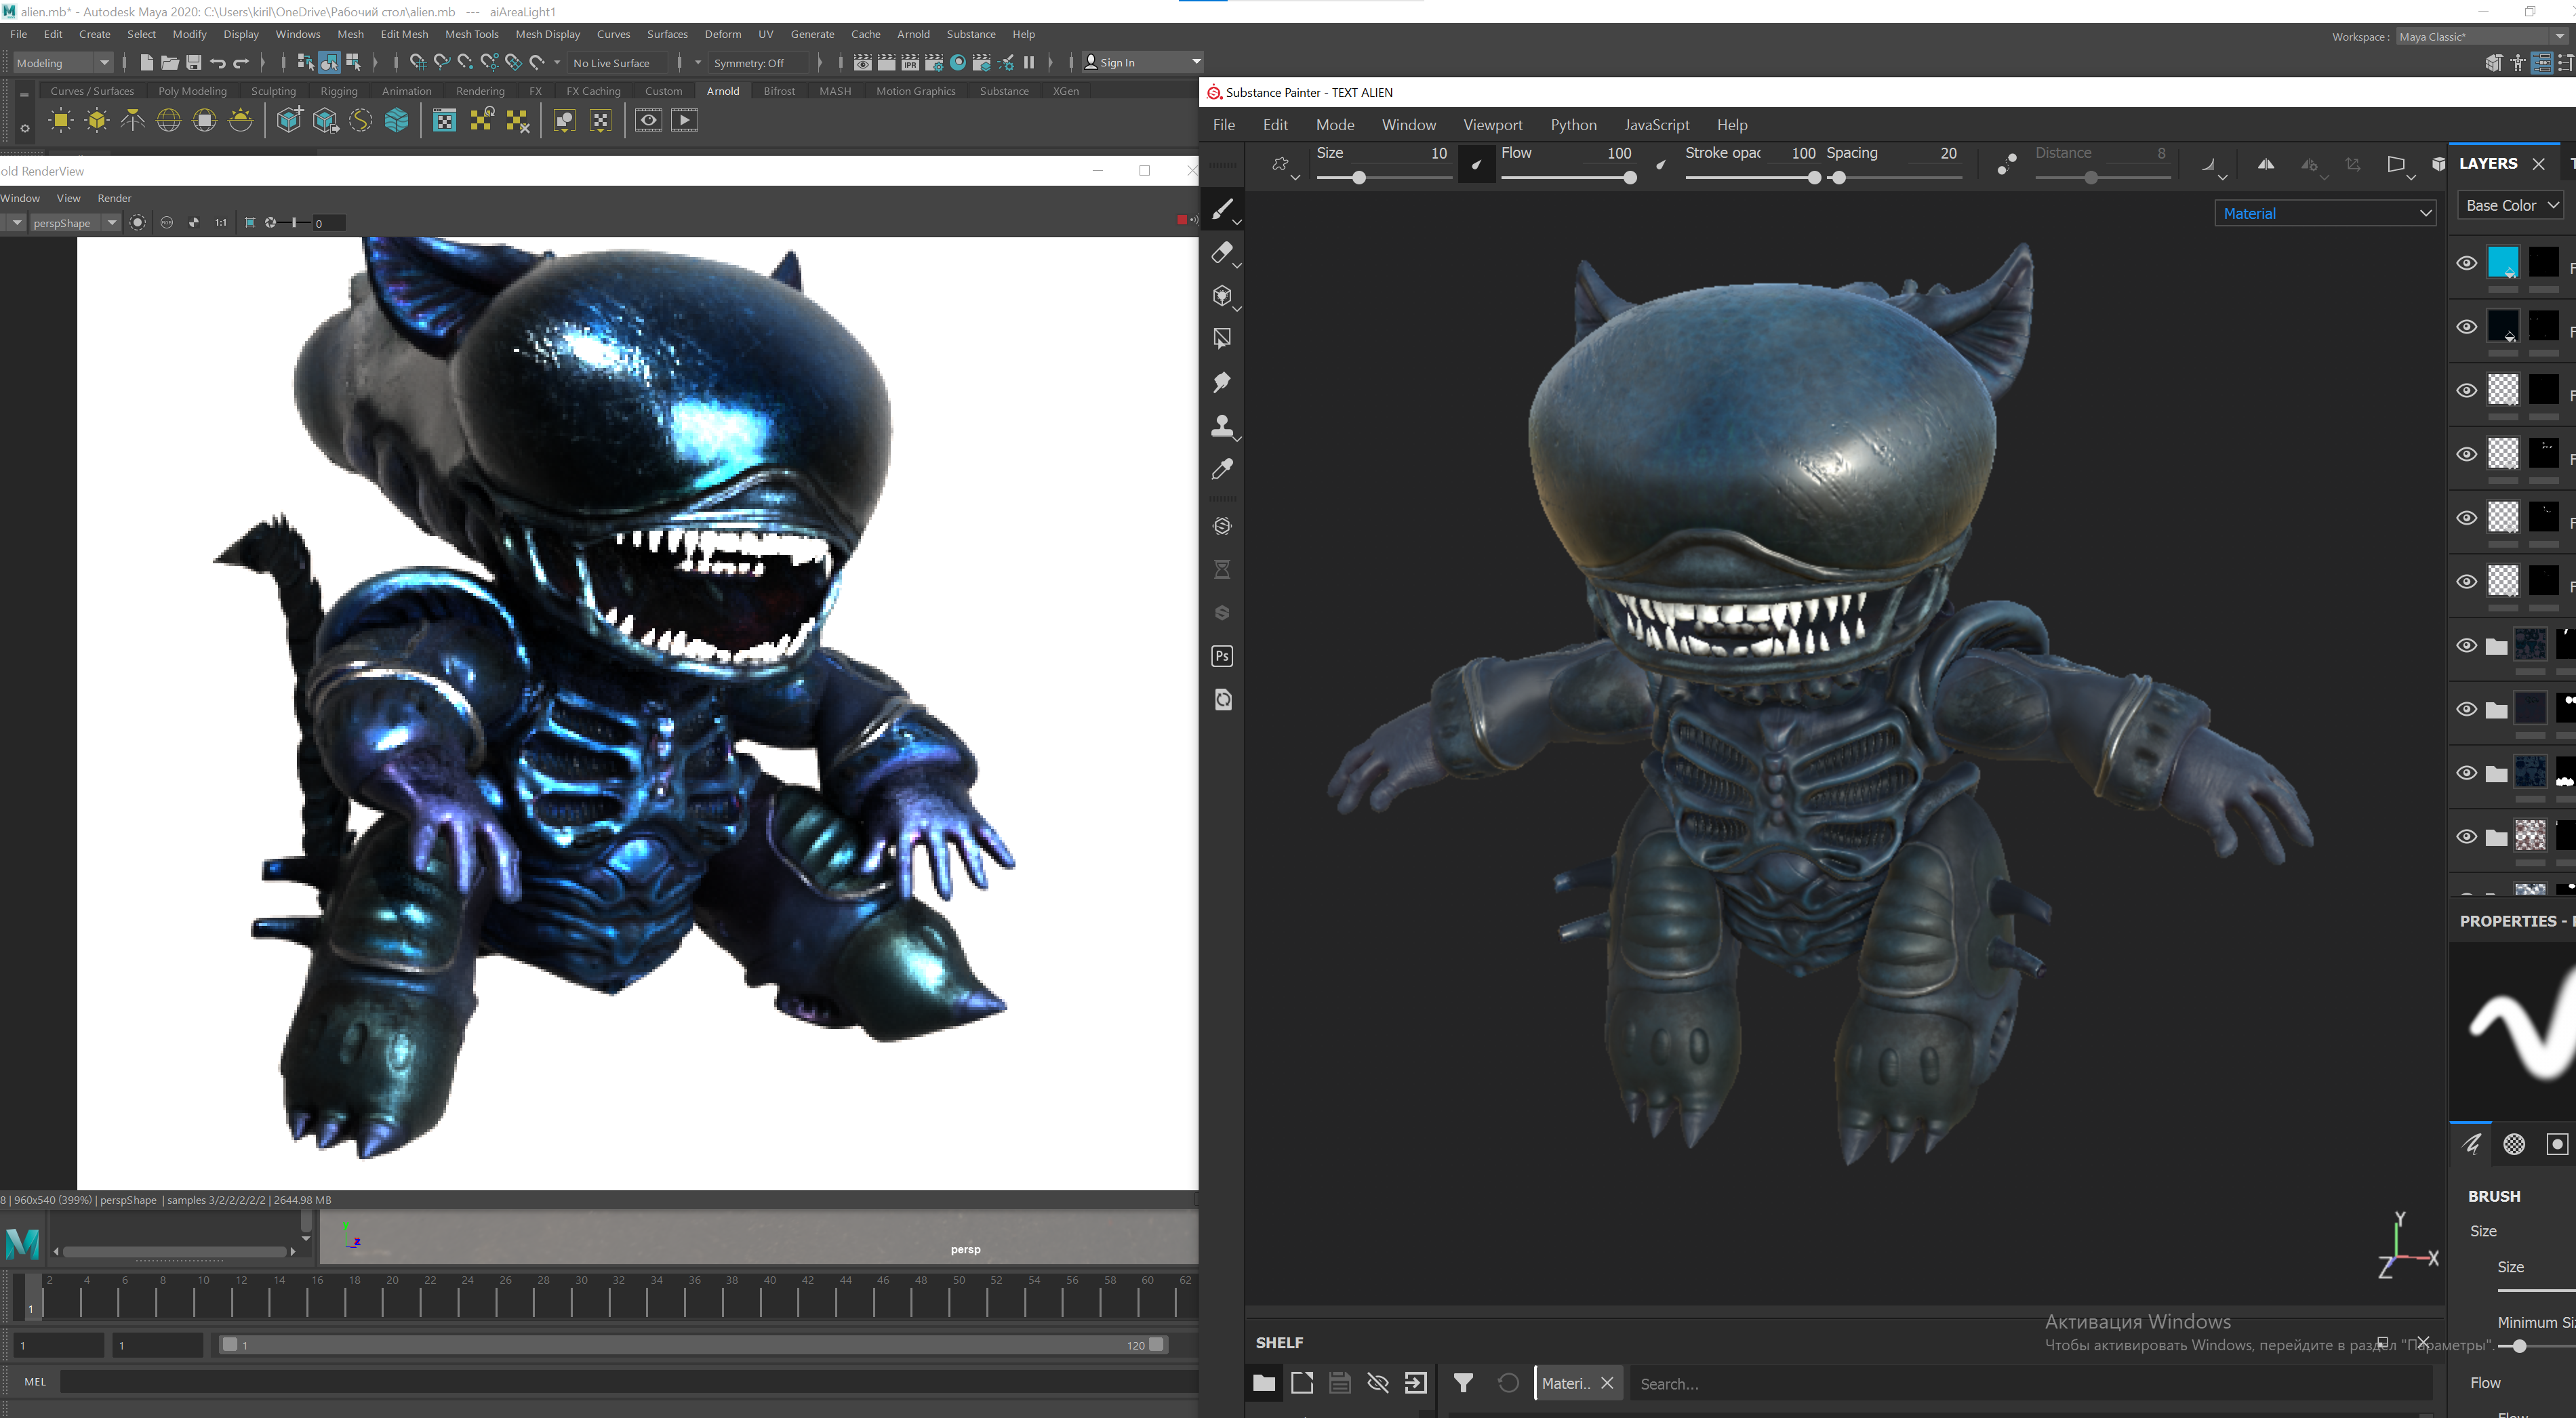Click the Spacing slider handle in toolbar
Image resolution: width=2576 pixels, height=1418 pixels.
tap(1838, 178)
